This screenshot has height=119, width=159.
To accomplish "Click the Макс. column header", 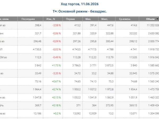I will click(x=105, y=19).
